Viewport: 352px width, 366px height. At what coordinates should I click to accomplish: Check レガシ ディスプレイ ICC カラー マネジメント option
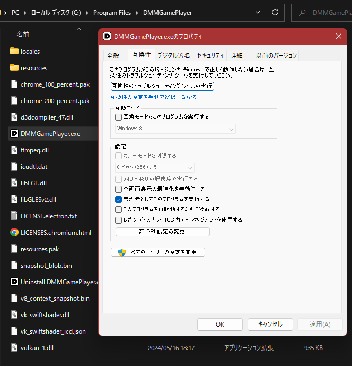[118, 220]
